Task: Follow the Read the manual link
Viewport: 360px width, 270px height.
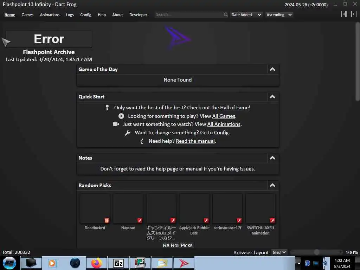Action: [x=195, y=141]
